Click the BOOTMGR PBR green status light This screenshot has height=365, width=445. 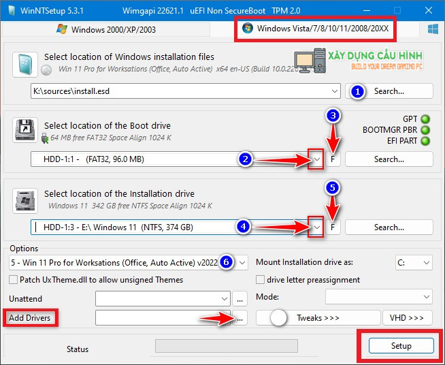[x=425, y=130]
